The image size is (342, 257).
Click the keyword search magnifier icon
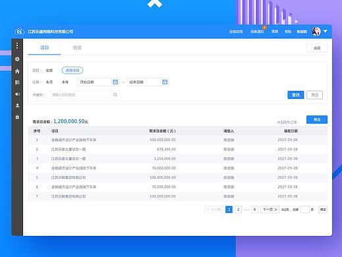115,95
